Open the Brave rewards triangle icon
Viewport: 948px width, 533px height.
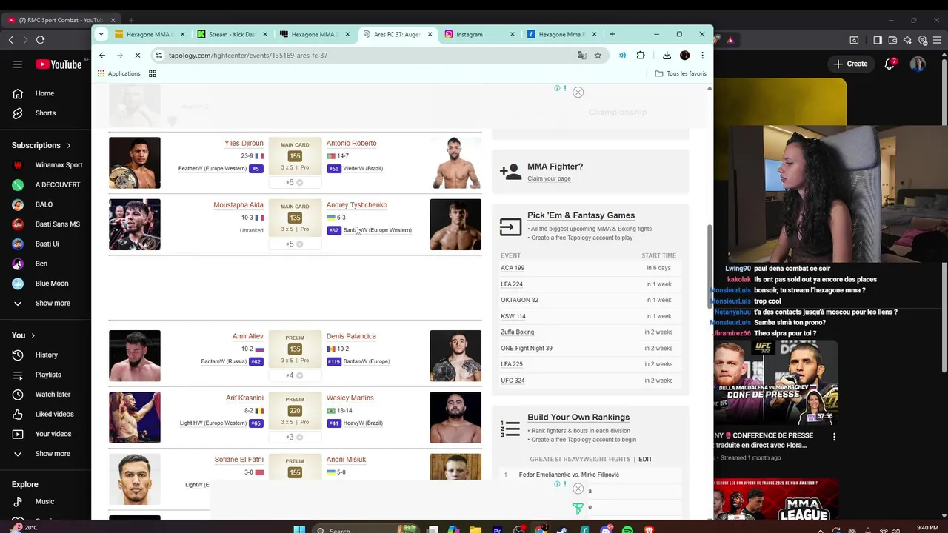coord(730,40)
